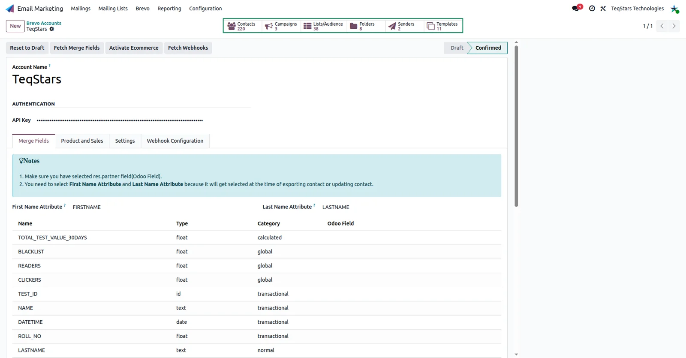Select the Draft status stage
The image size is (686, 358).
[457, 48]
